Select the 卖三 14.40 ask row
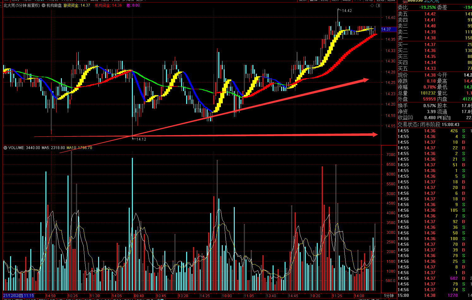 435,26
